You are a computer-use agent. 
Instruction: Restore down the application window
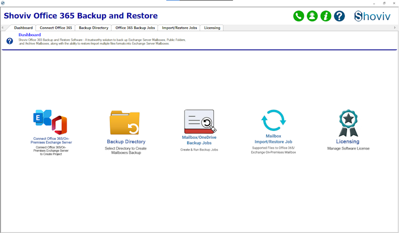tap(384, 3)
